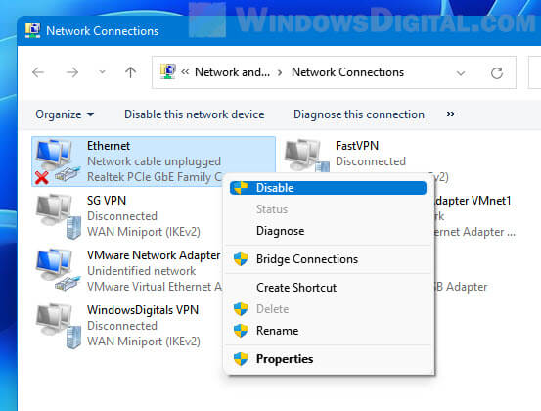This screenshot has height=411, width=541.
Task: Click the Forward navigation arrow
Action: click(x=72, y=72)
